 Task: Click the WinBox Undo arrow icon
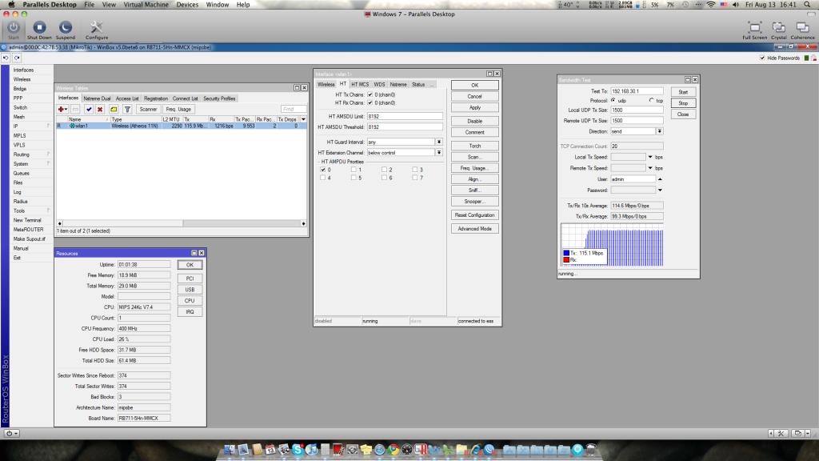(x=6, y=58)
